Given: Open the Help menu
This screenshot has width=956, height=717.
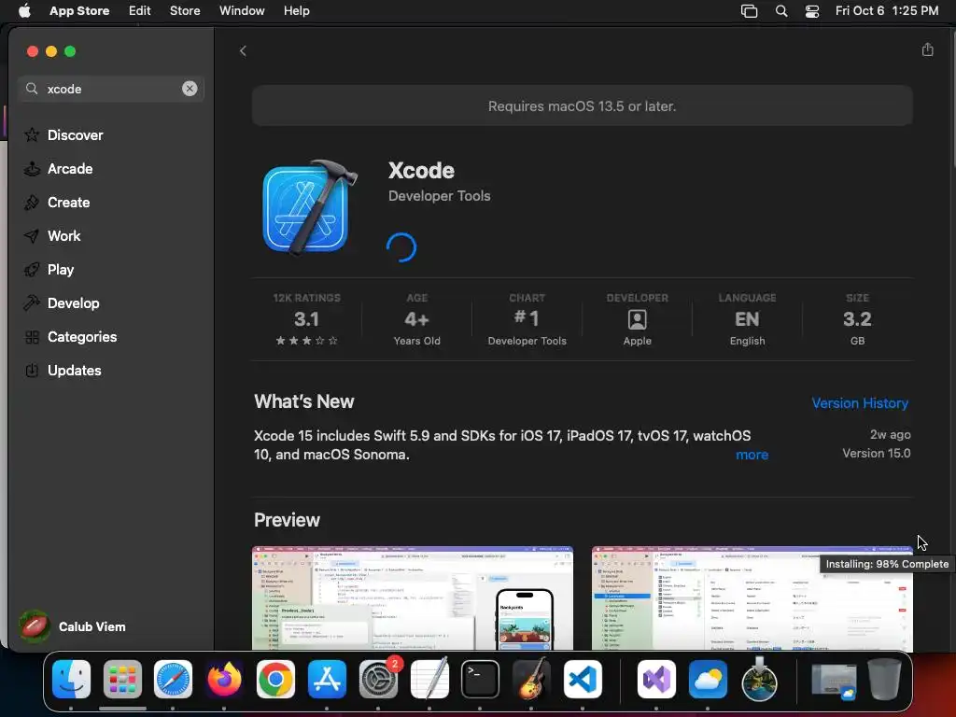Looking at the screenshot, I should 296,11.
